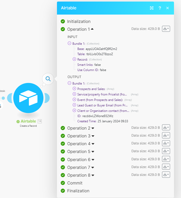The height and width of the screenshot is (198, 181).
Task: Click the Commit green check icon
Action: coord(63,183)
